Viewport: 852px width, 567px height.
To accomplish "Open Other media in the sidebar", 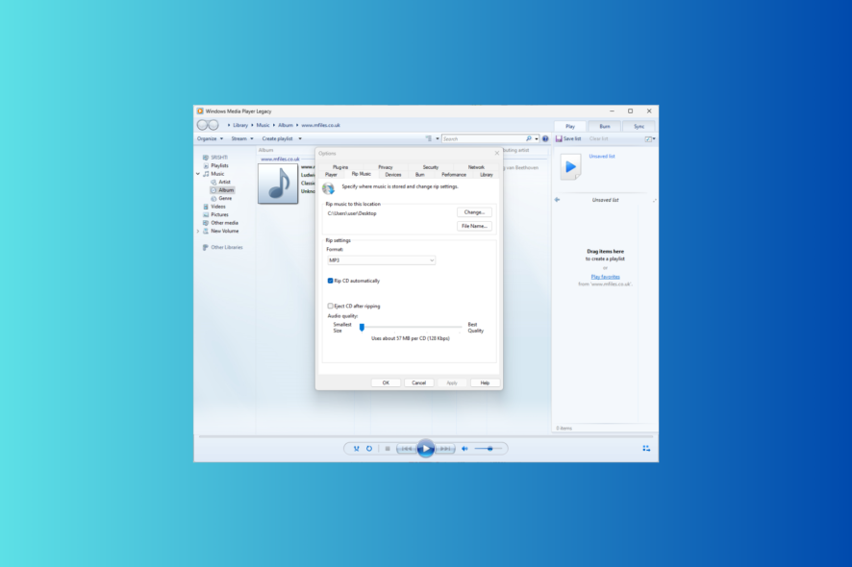I will click(220, 223).
